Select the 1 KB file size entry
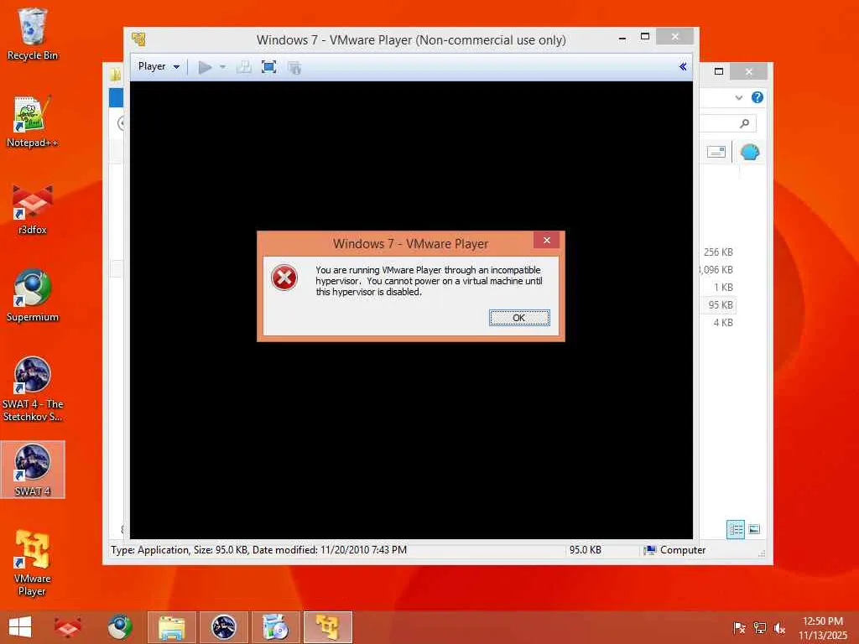Viewport: 859px width, 644px height. tap(723, 288)
